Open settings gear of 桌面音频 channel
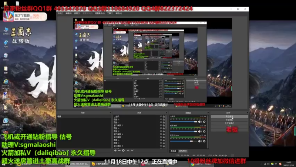 204,131
